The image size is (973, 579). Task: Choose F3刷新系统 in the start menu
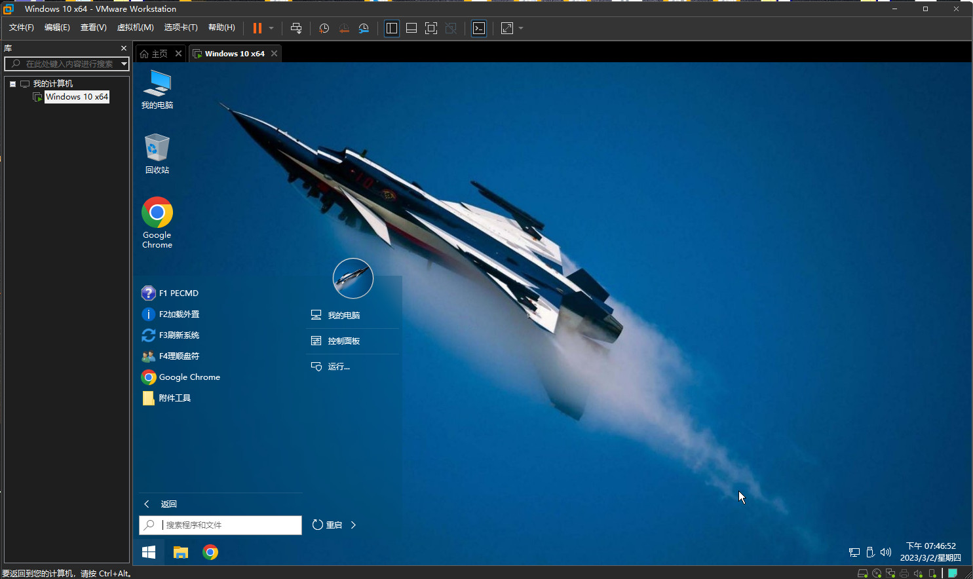pyautogui.click(x=171, y=335)
